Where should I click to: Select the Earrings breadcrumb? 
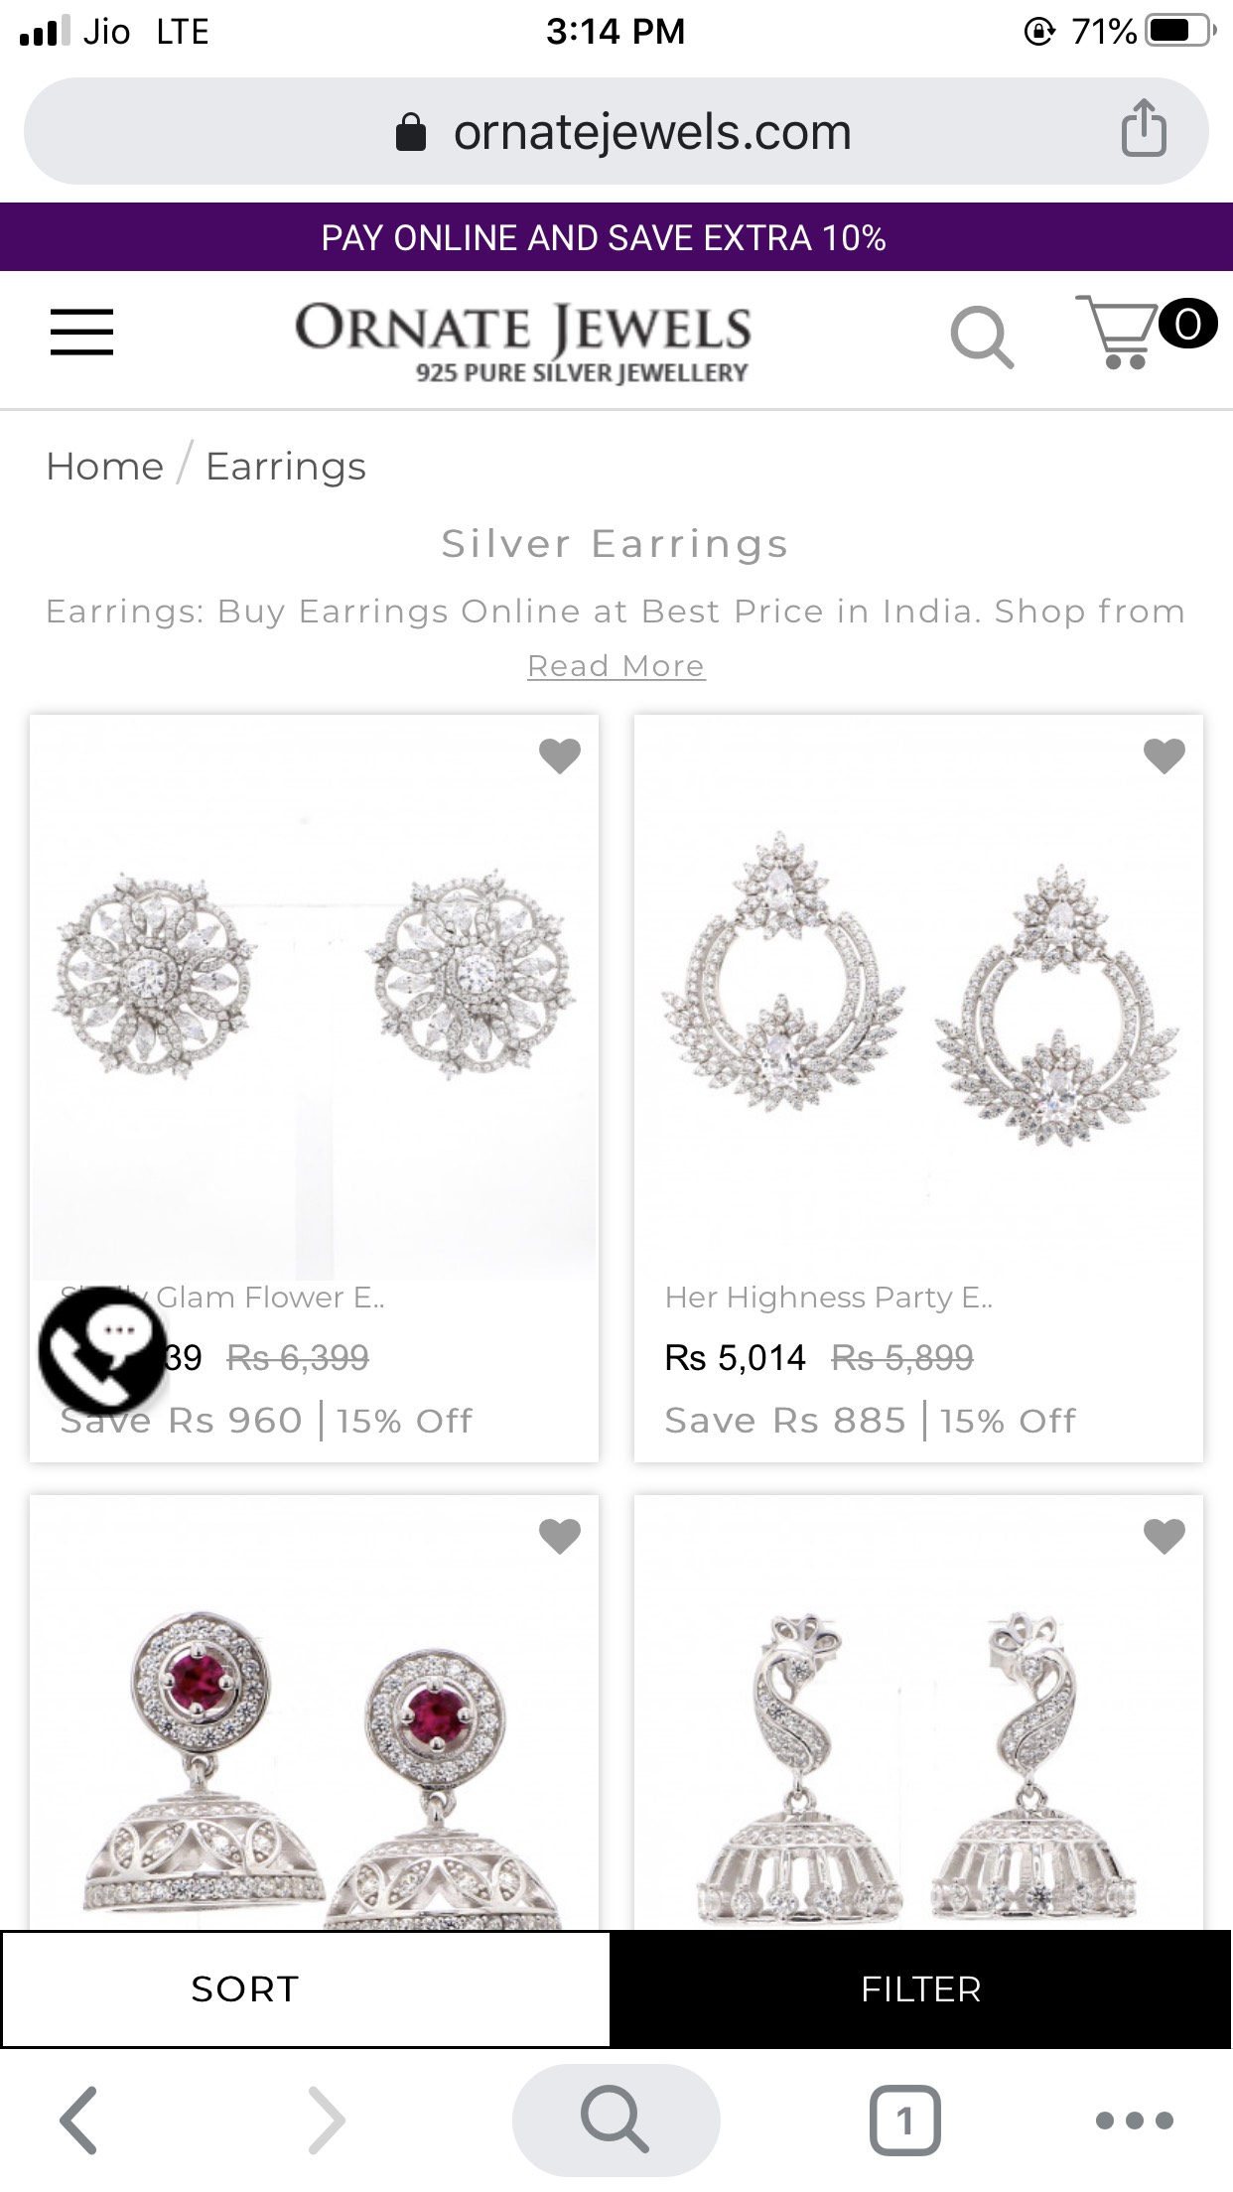click(x=286, y=467)
